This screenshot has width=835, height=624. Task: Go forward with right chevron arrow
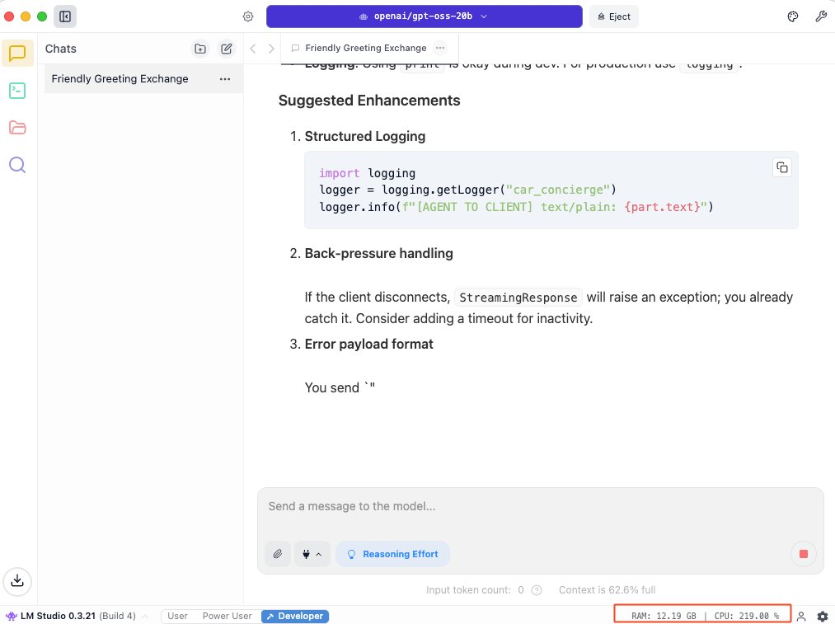click(271, 49)
